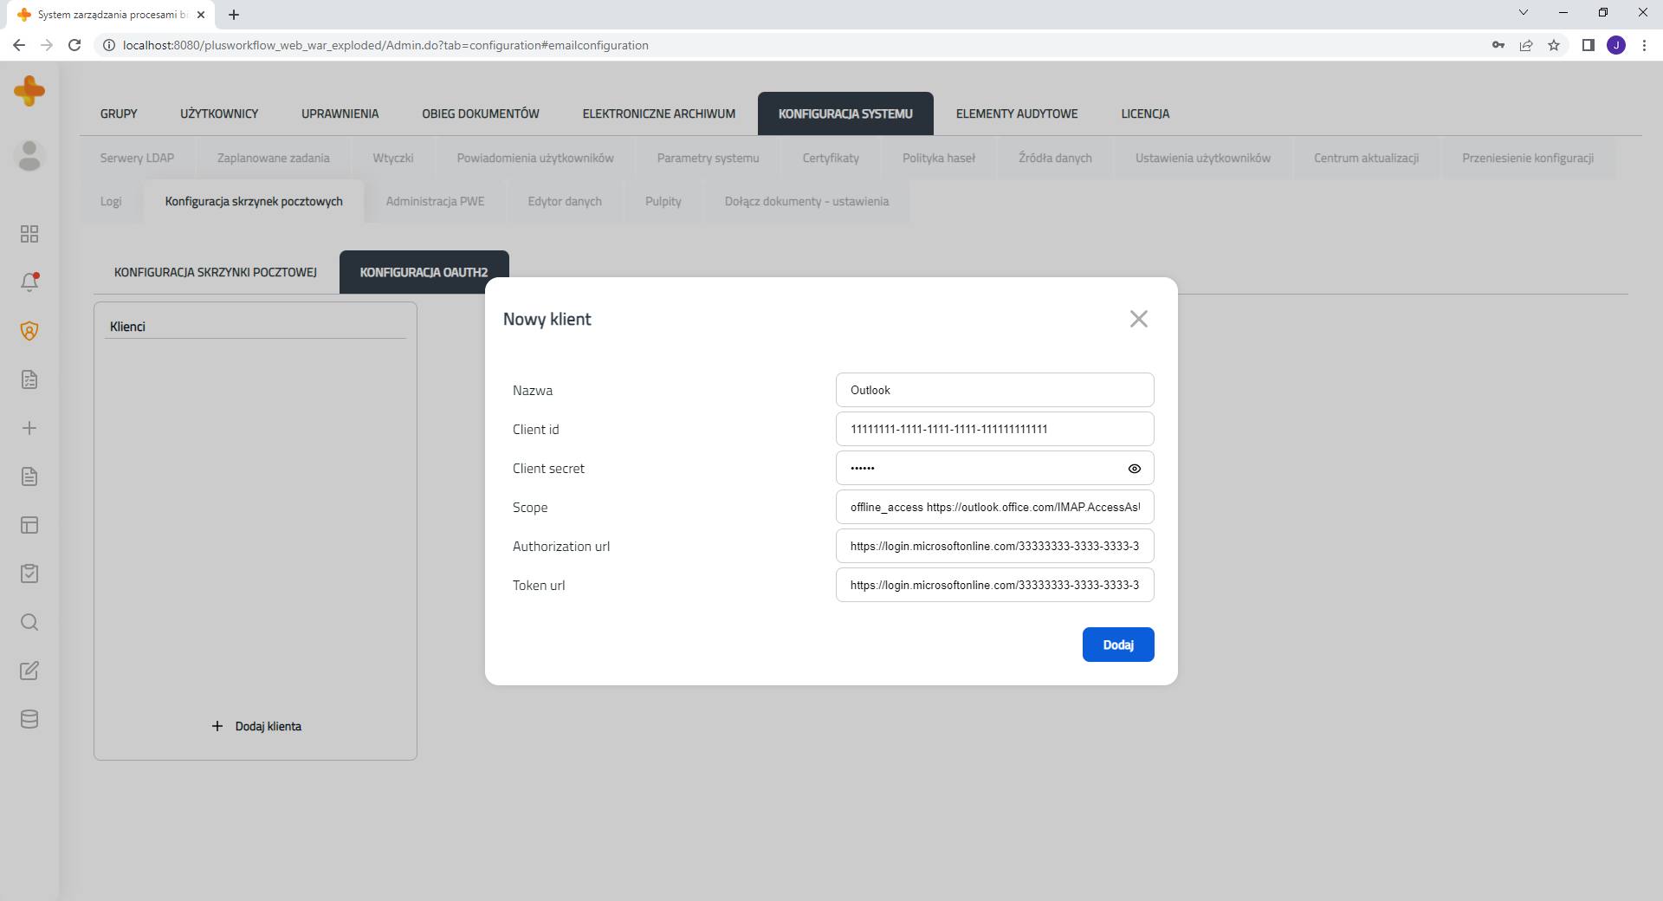Click the share page icon in address bar
1663x901 pixels.
tap(1526, 45)
